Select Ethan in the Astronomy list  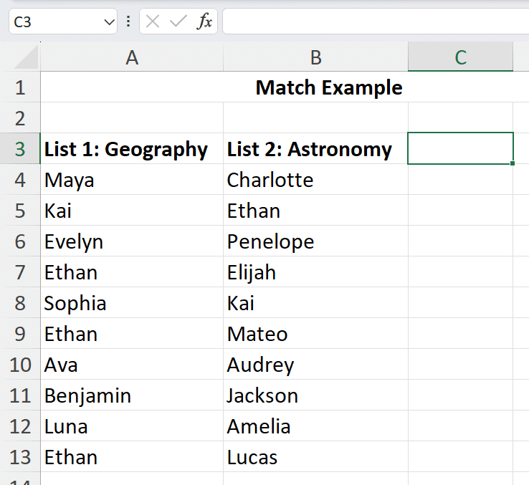pyautogui.click(x=315, y=210)
